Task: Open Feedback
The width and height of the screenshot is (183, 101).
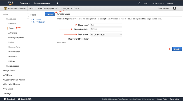Action: click(x=11, y=99)
